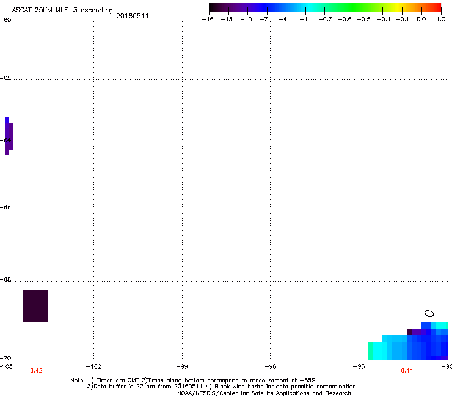Click the plot title 'ASCAT 25KM MLE-3 ascending'
The height and width of the screenshot is (397, 452).
click(62, 10)
